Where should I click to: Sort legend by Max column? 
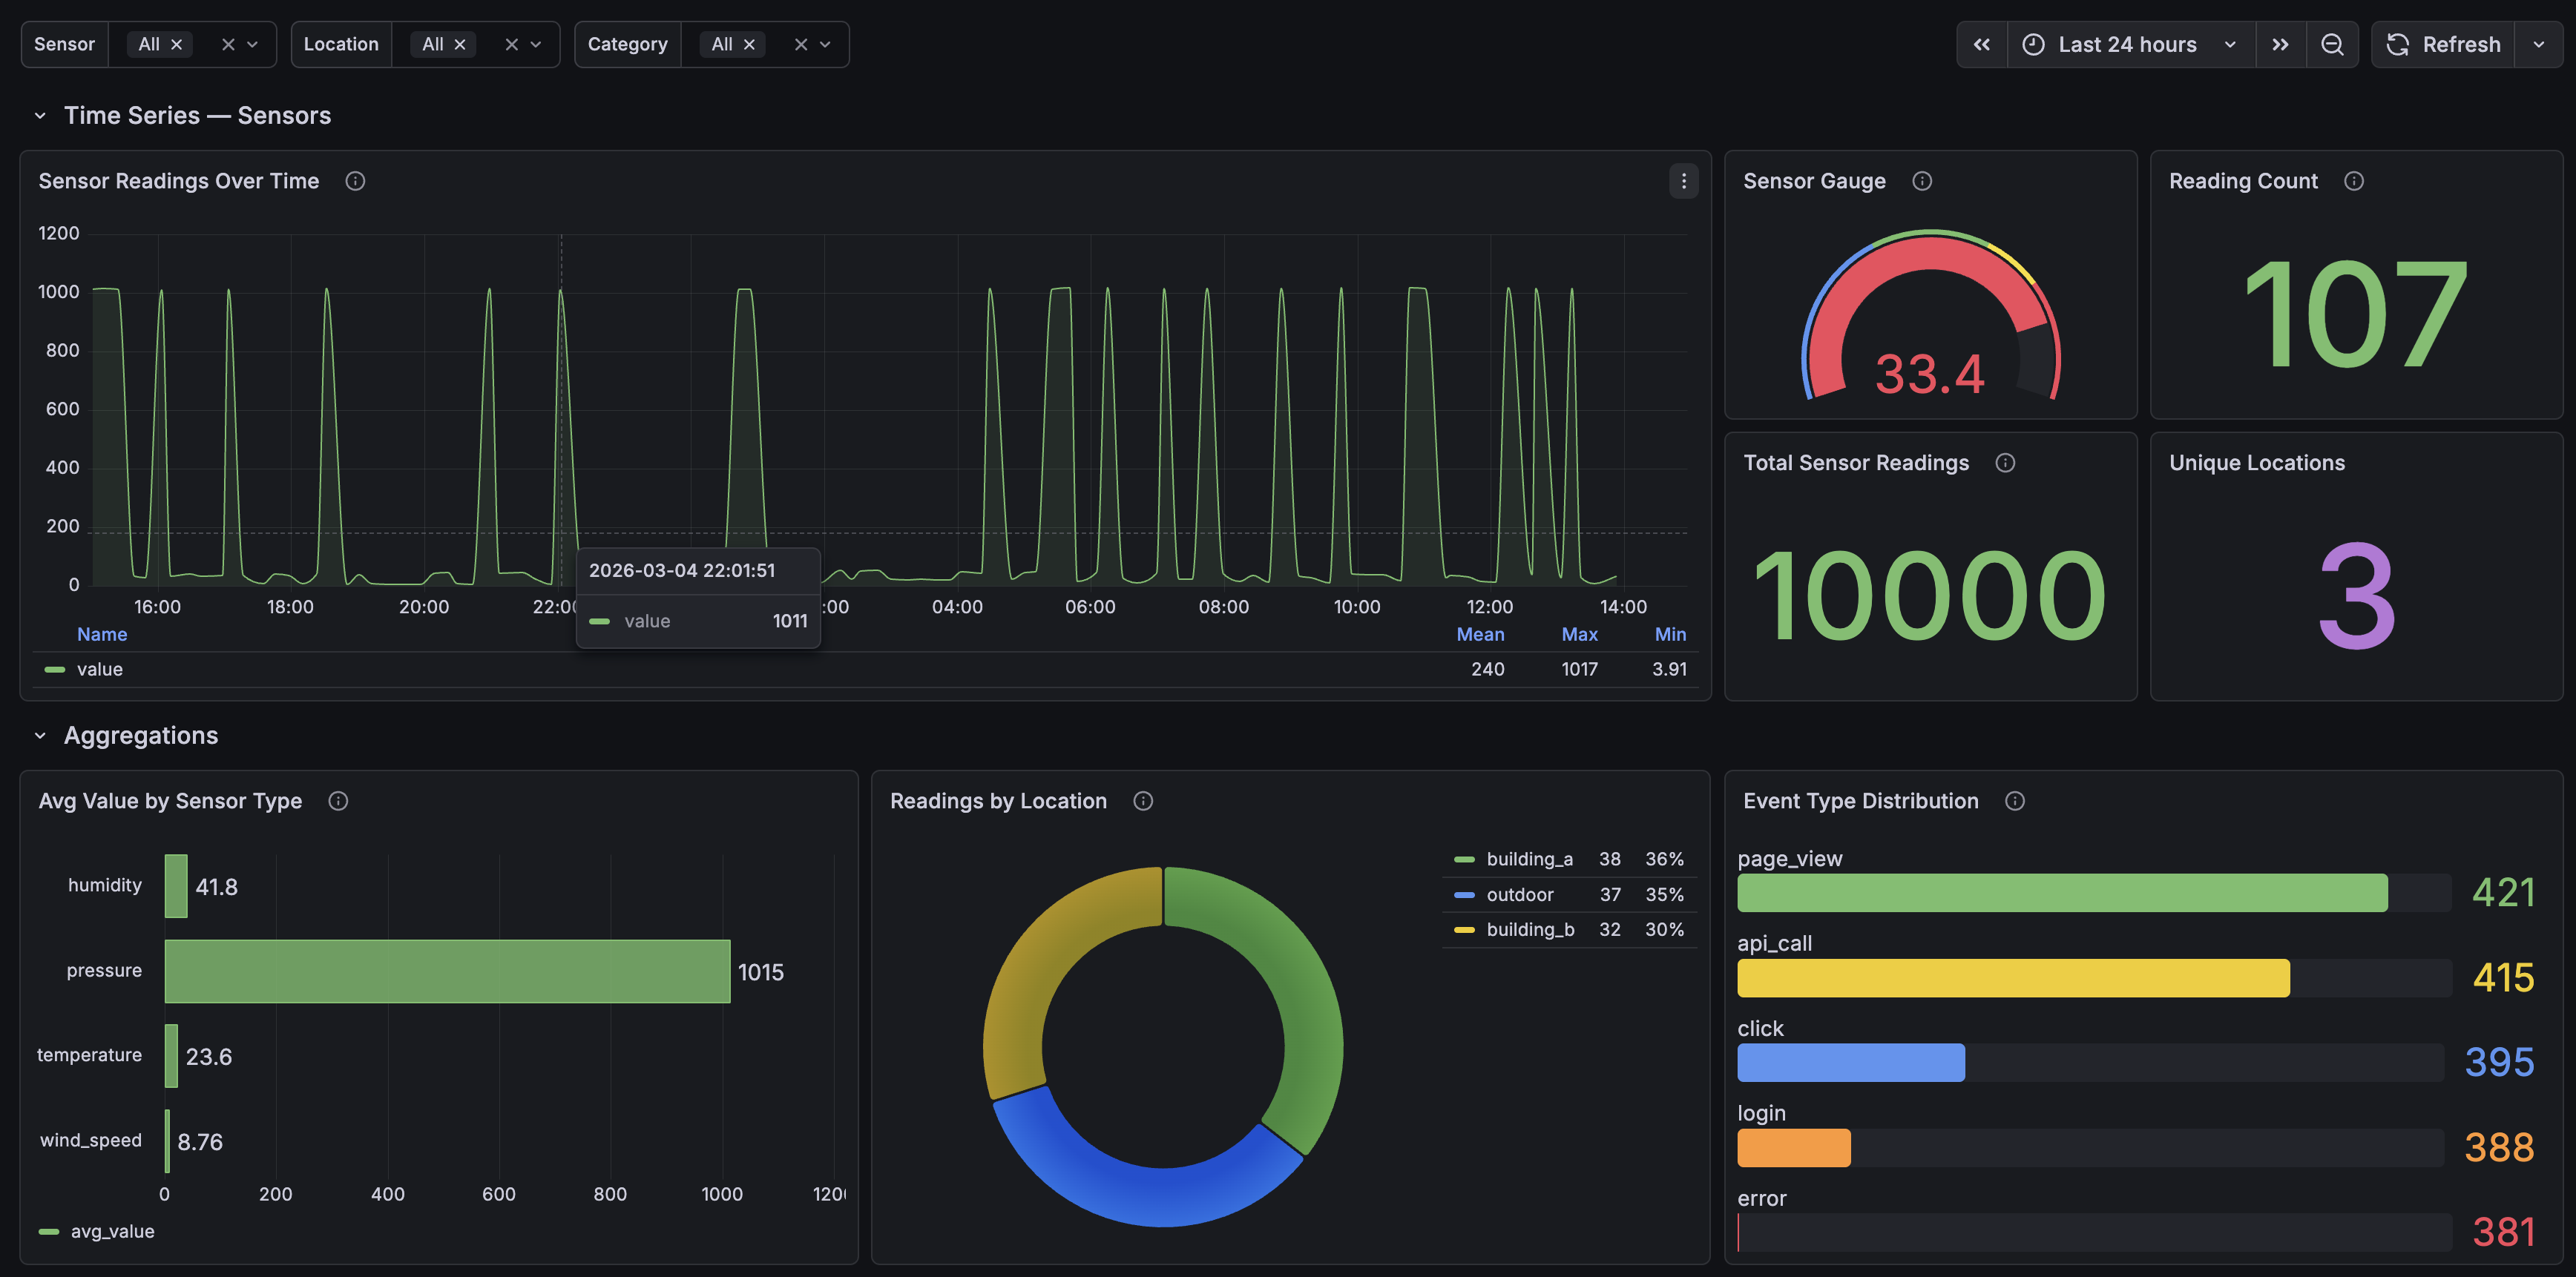1580,635
